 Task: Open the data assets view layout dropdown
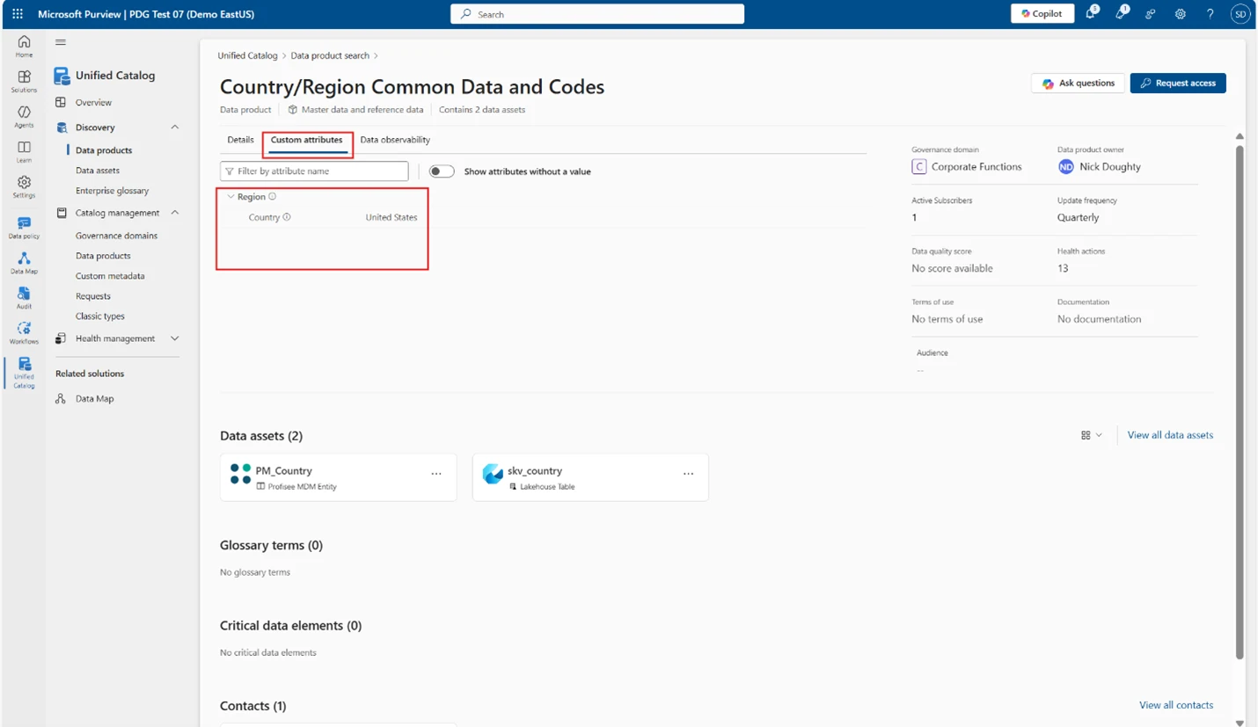1091,435
